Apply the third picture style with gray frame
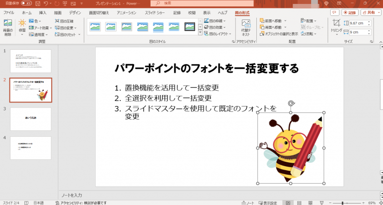Image resolution: width=383 pixels, height=205 pixels. pos(127,26)
